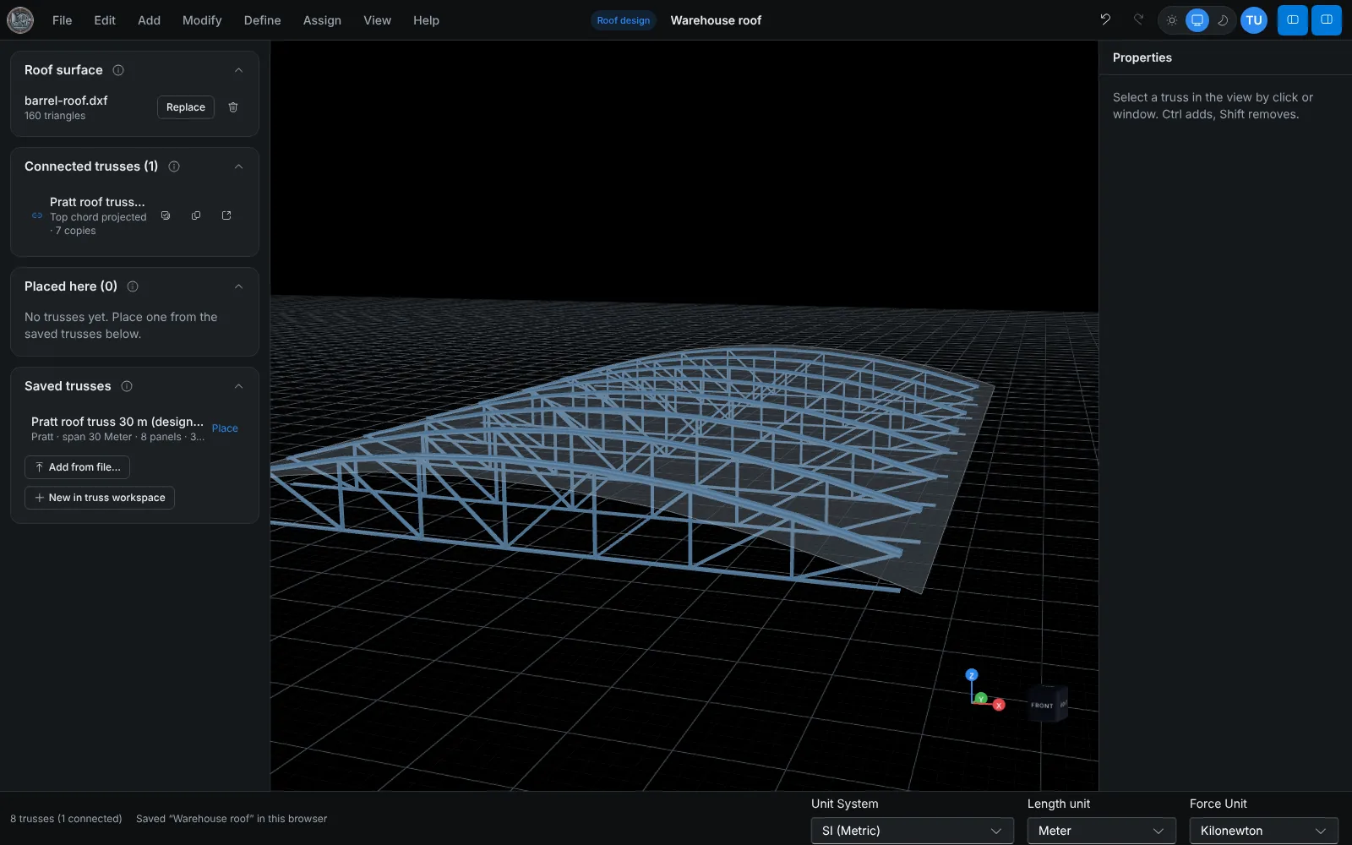
Task: Redo the last undone action
Action: point(1138,19)
